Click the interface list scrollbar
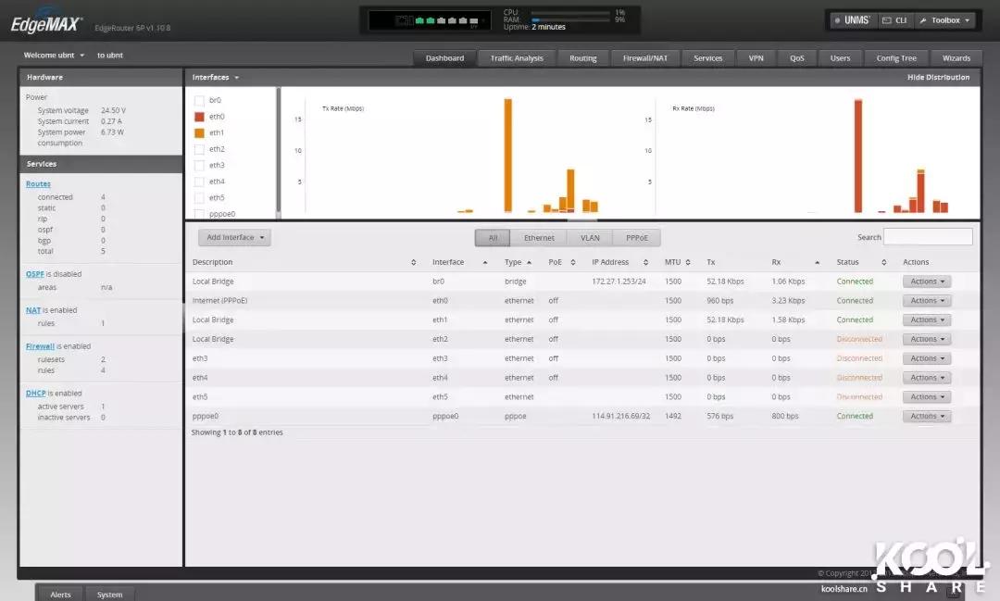 [x=278, y=152]
